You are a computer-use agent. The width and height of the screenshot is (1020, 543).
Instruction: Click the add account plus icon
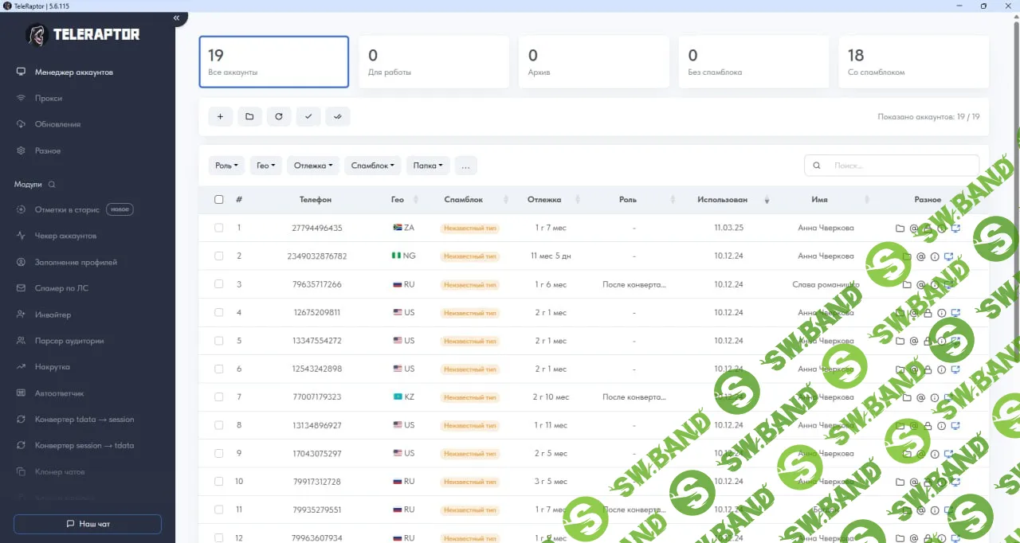[220, 116]
